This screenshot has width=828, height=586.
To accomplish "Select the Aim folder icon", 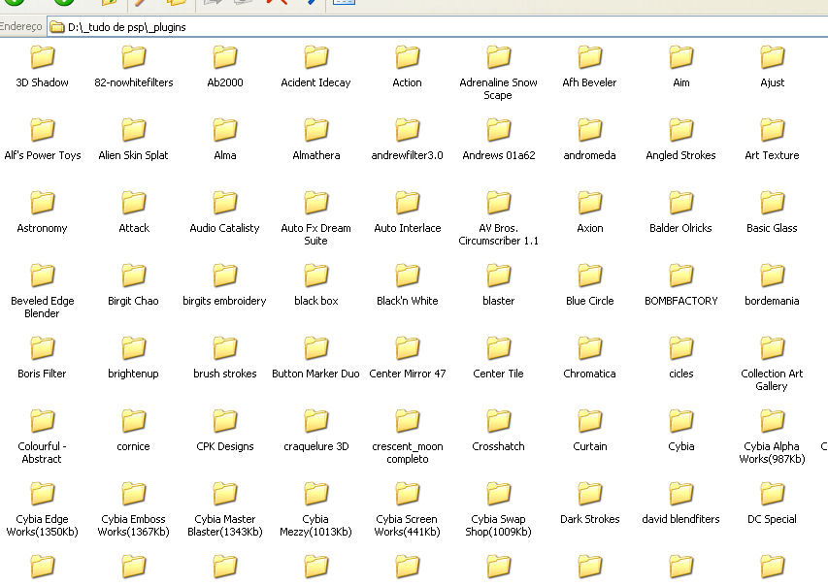I will 681,57.
